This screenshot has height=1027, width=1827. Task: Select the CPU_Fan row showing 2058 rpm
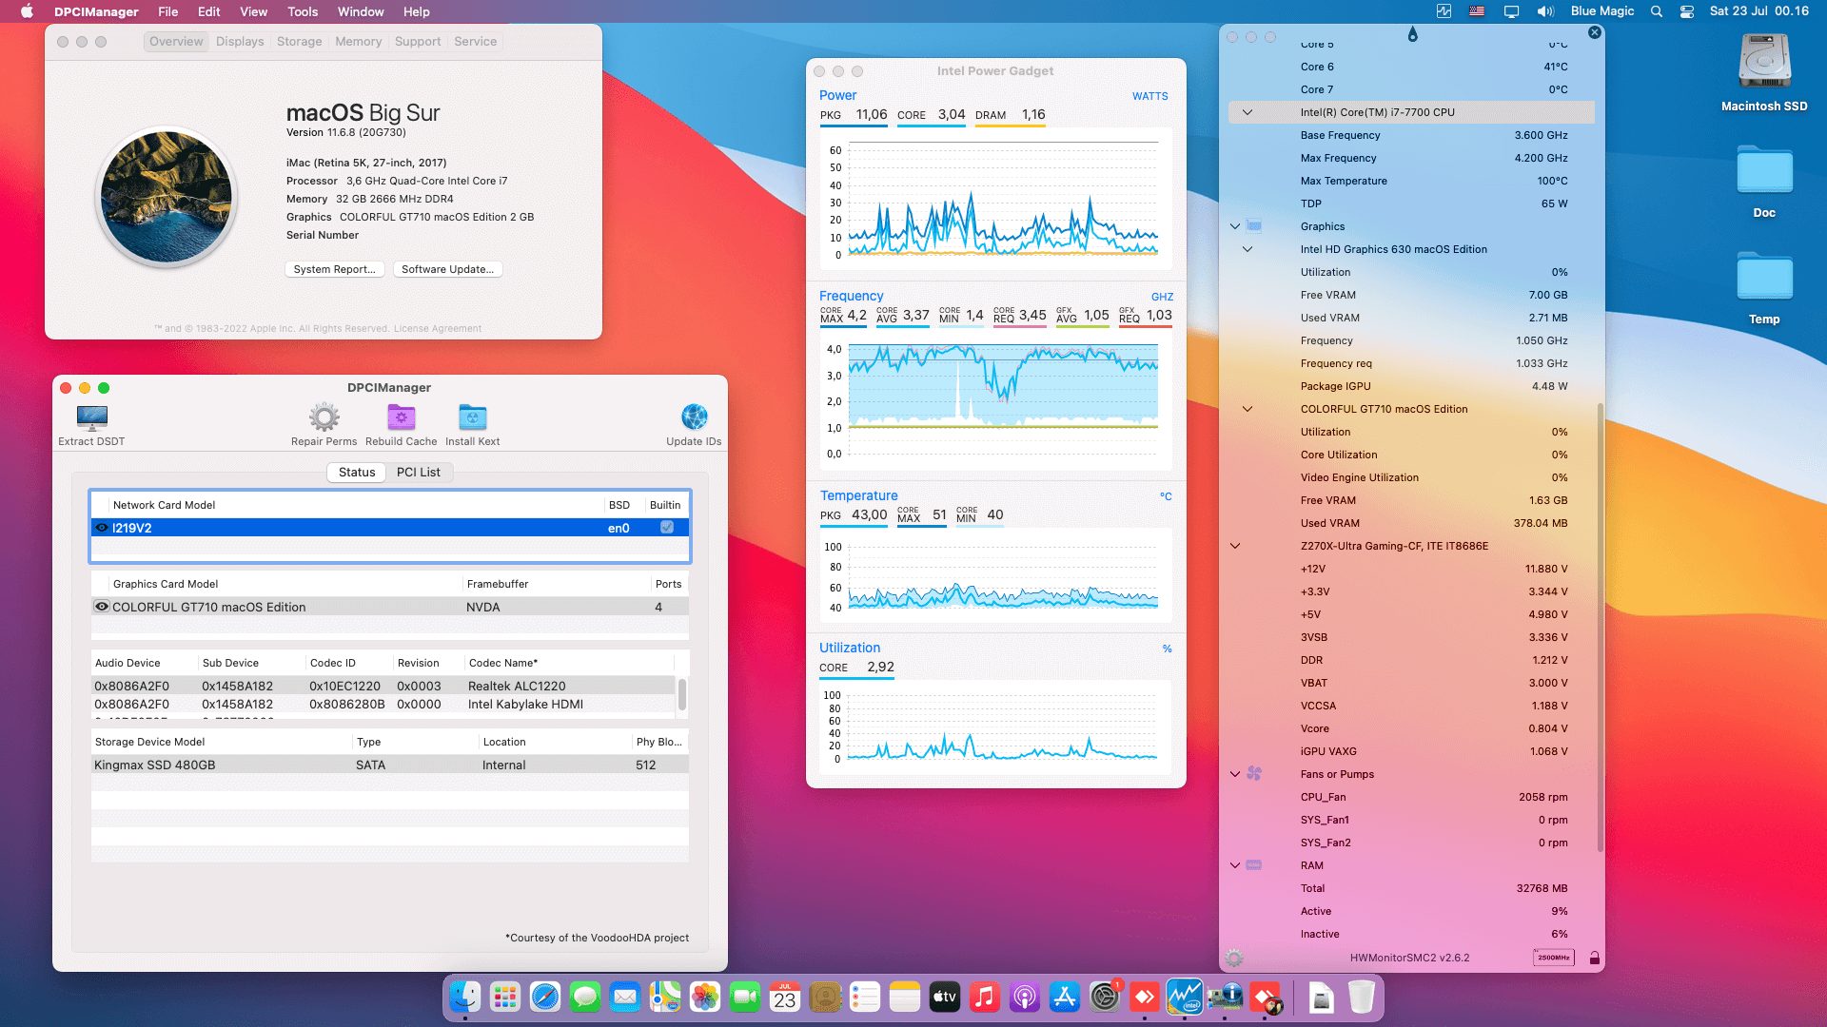(x=1411, y=797)
